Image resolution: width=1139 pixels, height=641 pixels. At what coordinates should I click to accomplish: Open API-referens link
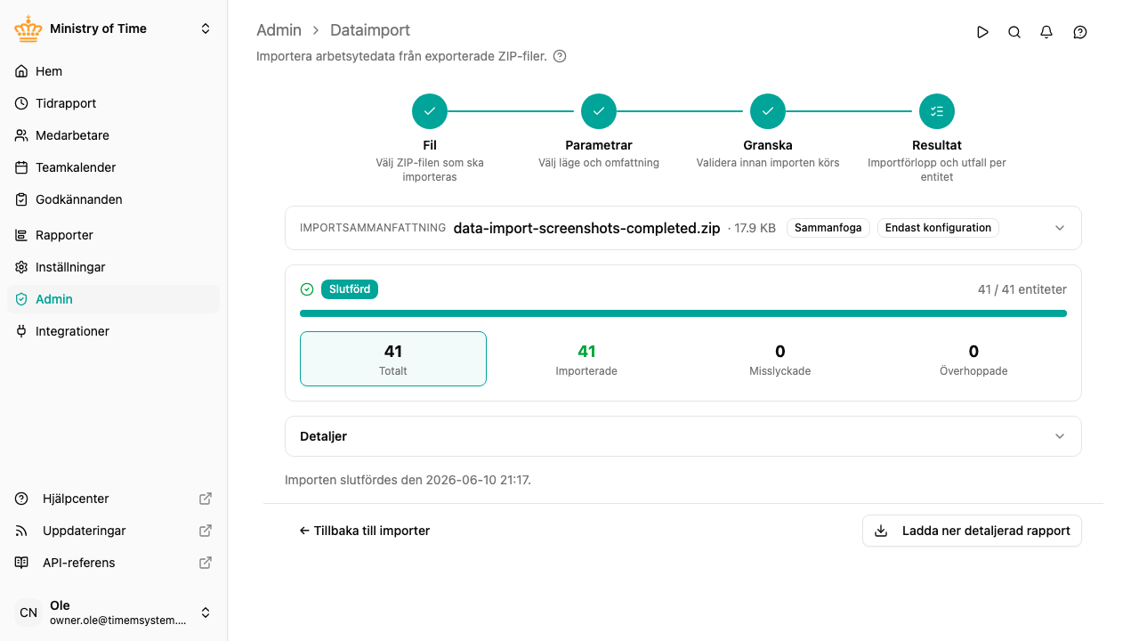pyautogui.click(x=113, y=563)
